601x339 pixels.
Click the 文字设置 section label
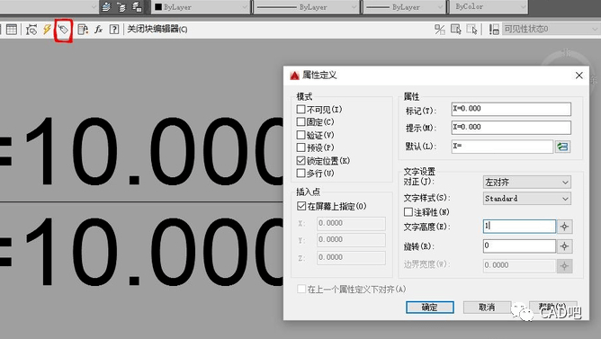419,171
